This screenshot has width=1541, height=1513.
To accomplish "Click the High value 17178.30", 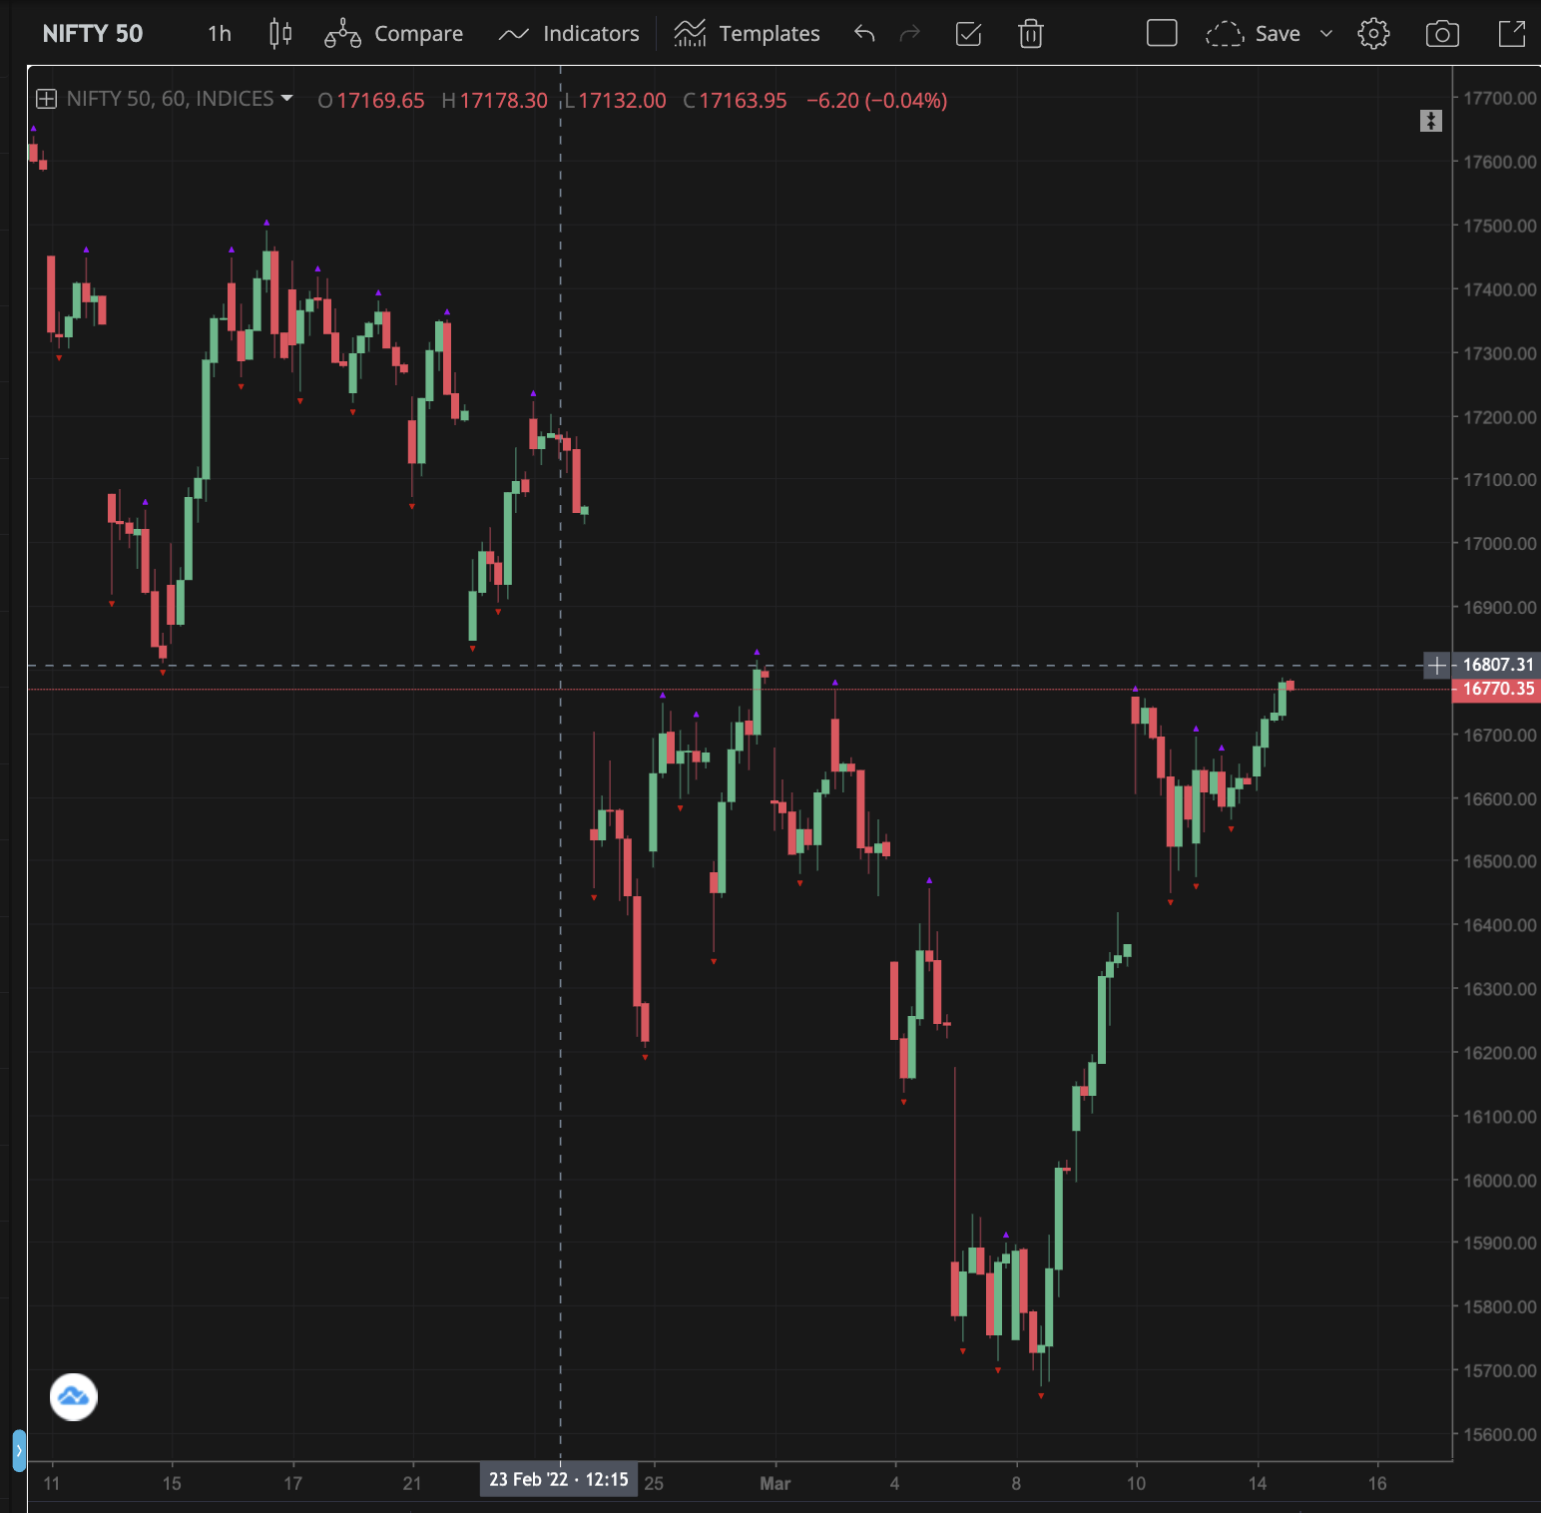I will 503,101.
